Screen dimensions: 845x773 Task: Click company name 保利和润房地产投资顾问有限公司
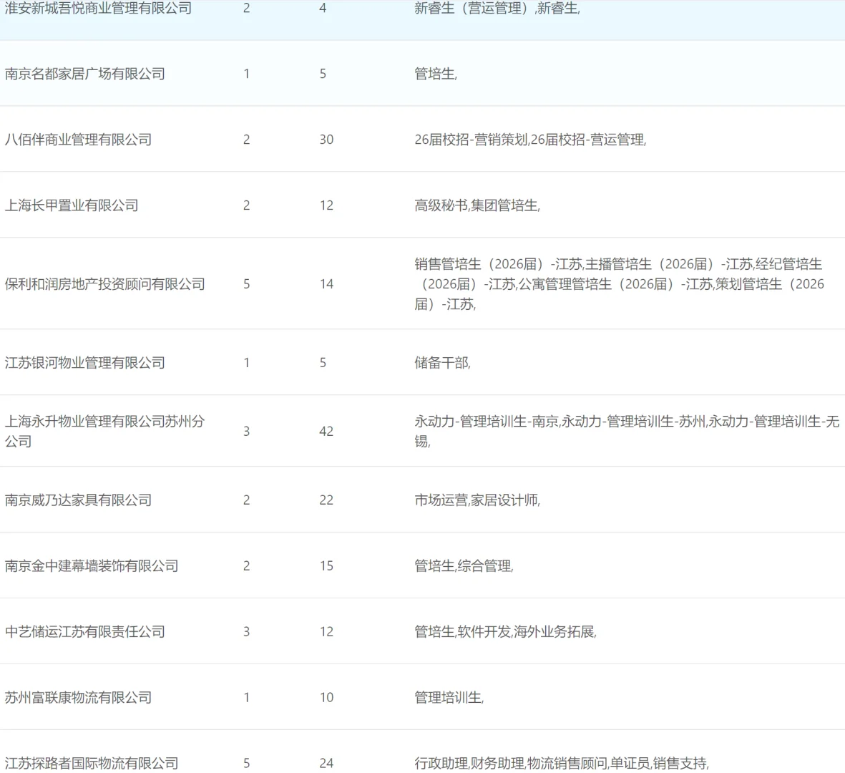[104, 284]
